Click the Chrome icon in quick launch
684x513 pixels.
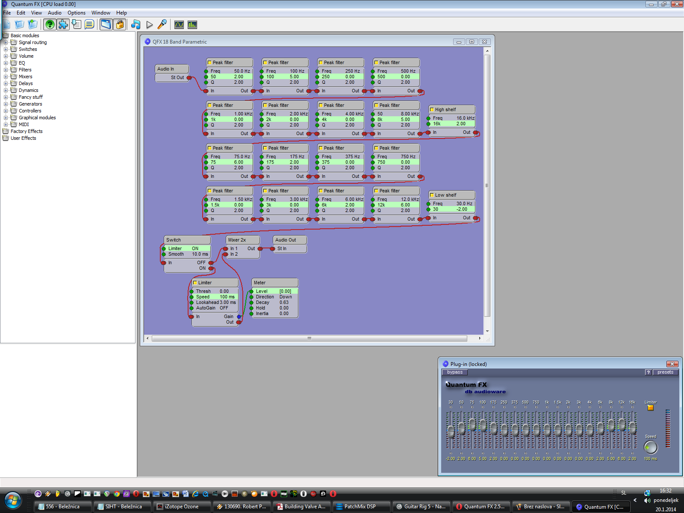click(x=116, y=494)
